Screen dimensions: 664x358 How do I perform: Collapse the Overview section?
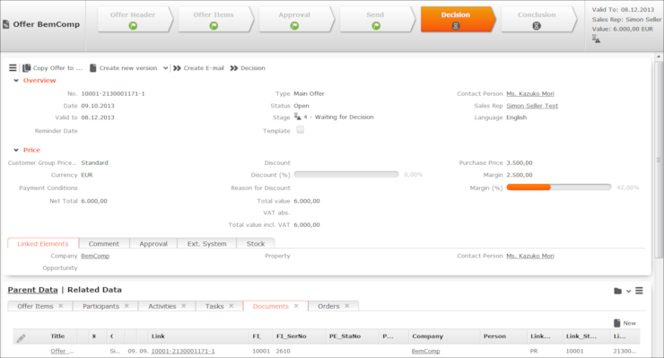16,81
